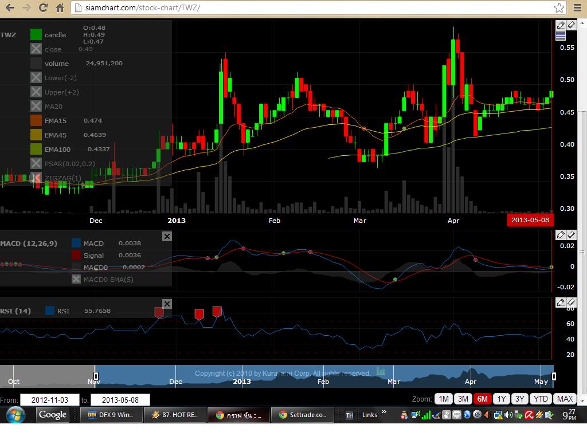
Task: Click the MACD (12,26,9) title
Action: click(x=29, y=243)
